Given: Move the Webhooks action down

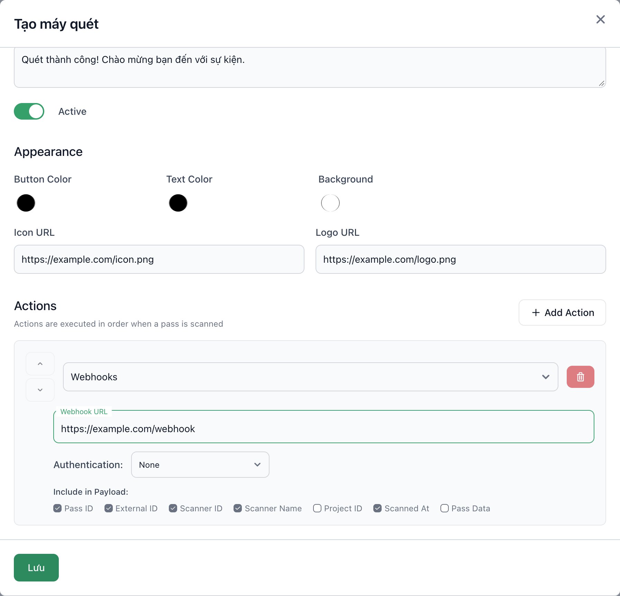Looking at the screenshot, I should 40,390.
